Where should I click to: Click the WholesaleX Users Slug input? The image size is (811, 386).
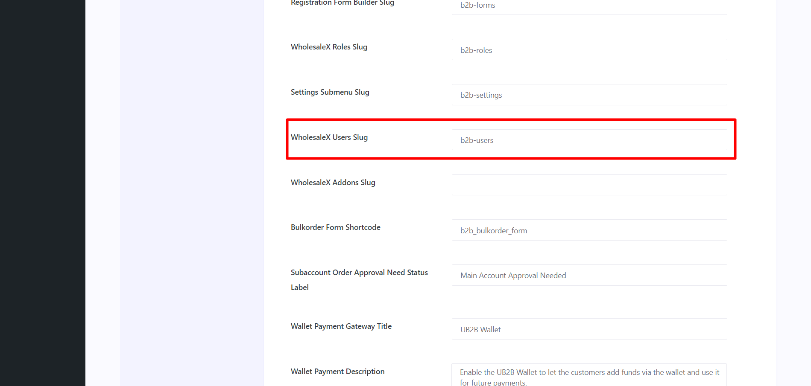pos(589,140)
